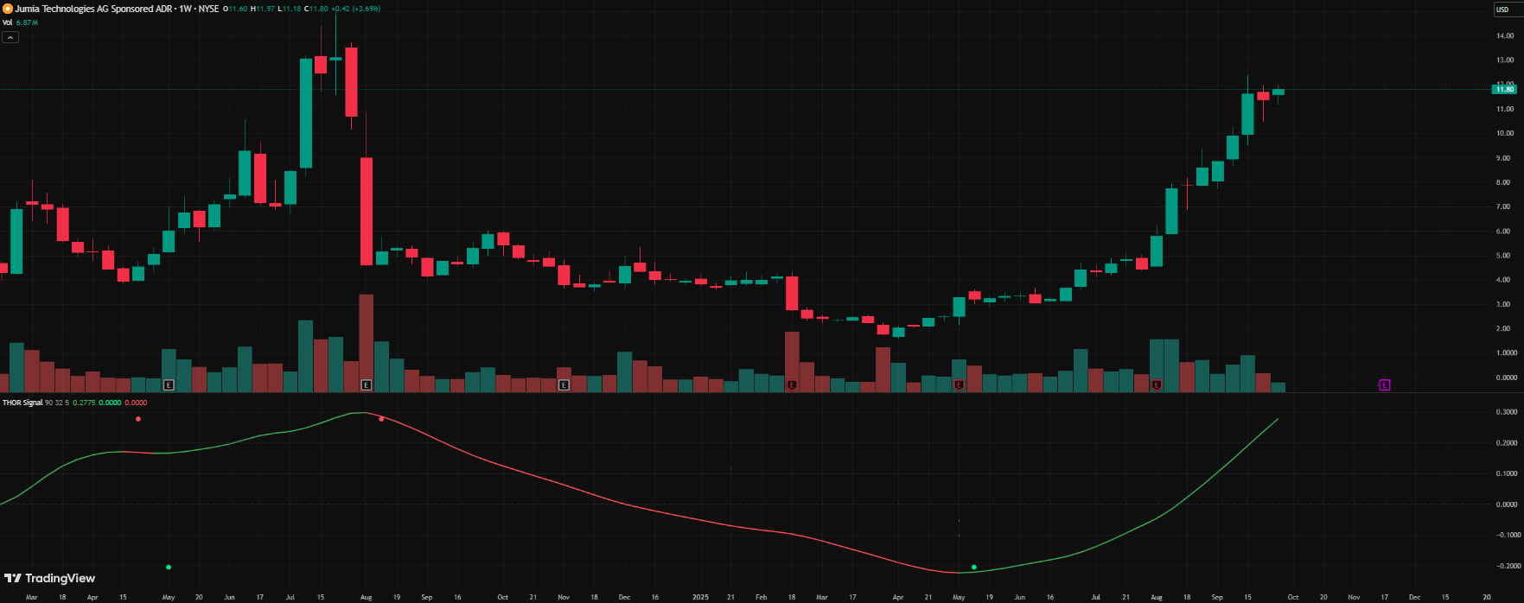Click the 11.80 current price label
The height and width of the screenshot is (603, 1524).
1504,89
